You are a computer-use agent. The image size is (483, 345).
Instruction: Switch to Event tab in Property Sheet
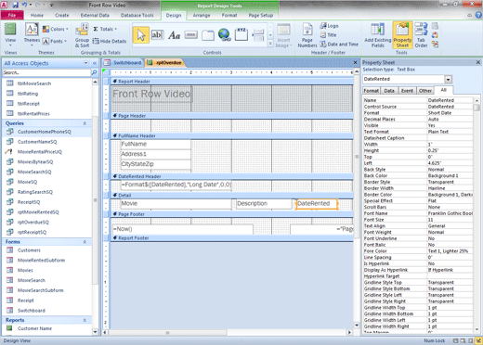407,91
